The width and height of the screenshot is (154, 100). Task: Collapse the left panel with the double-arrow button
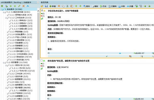pos(38,2)
